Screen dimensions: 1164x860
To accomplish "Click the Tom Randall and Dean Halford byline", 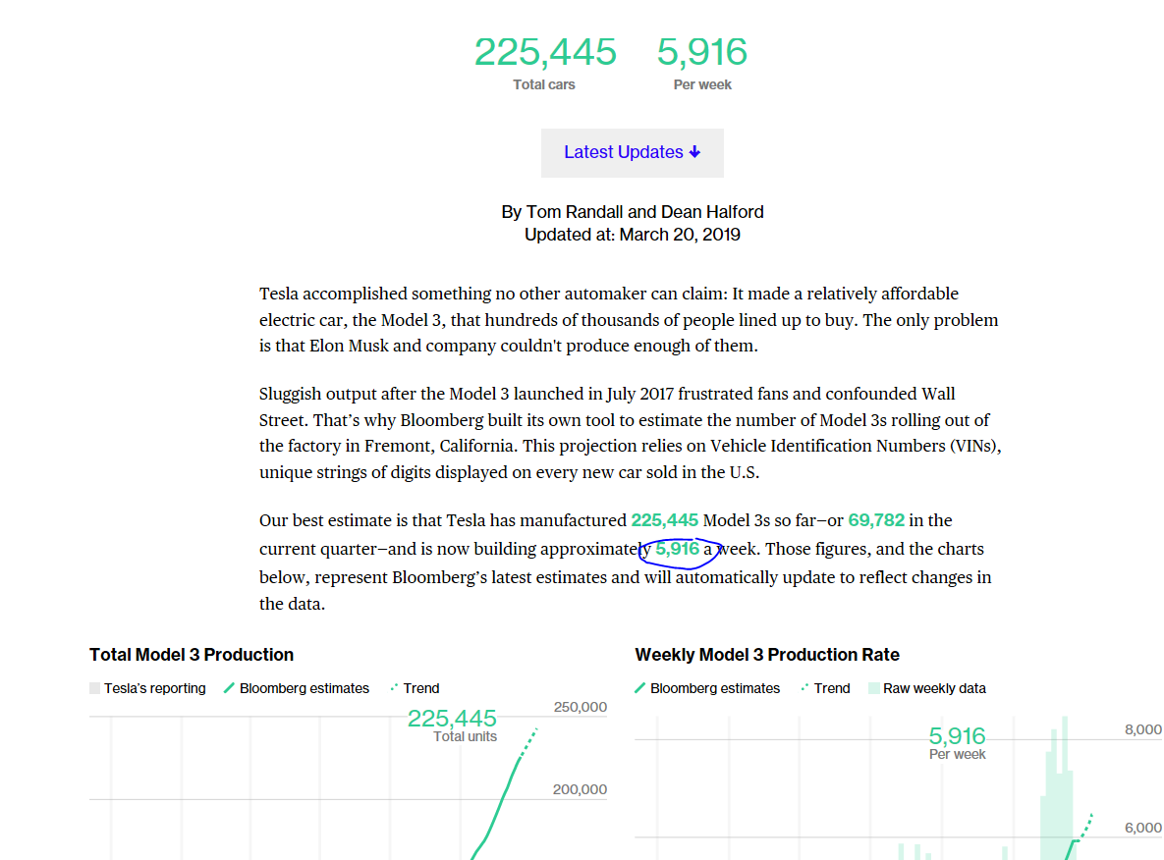I will 633,212.
